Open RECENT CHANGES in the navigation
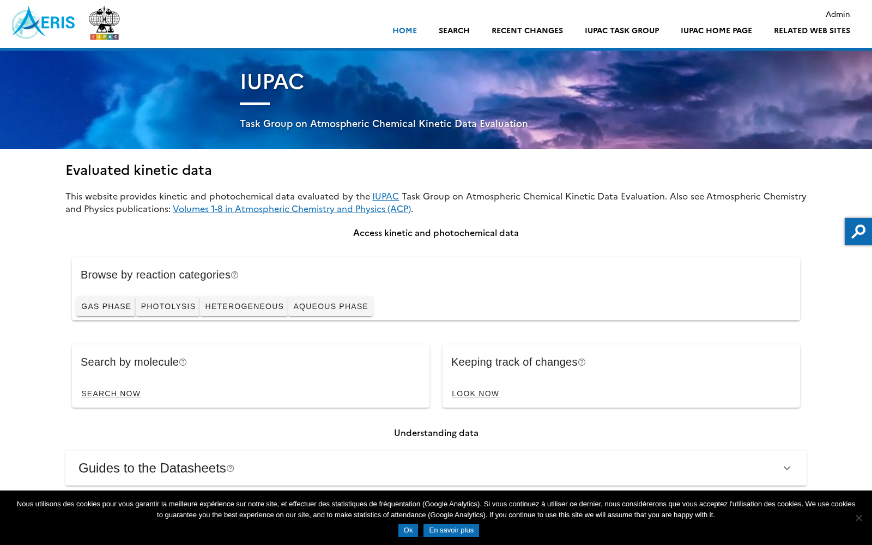 pos(527,31)
